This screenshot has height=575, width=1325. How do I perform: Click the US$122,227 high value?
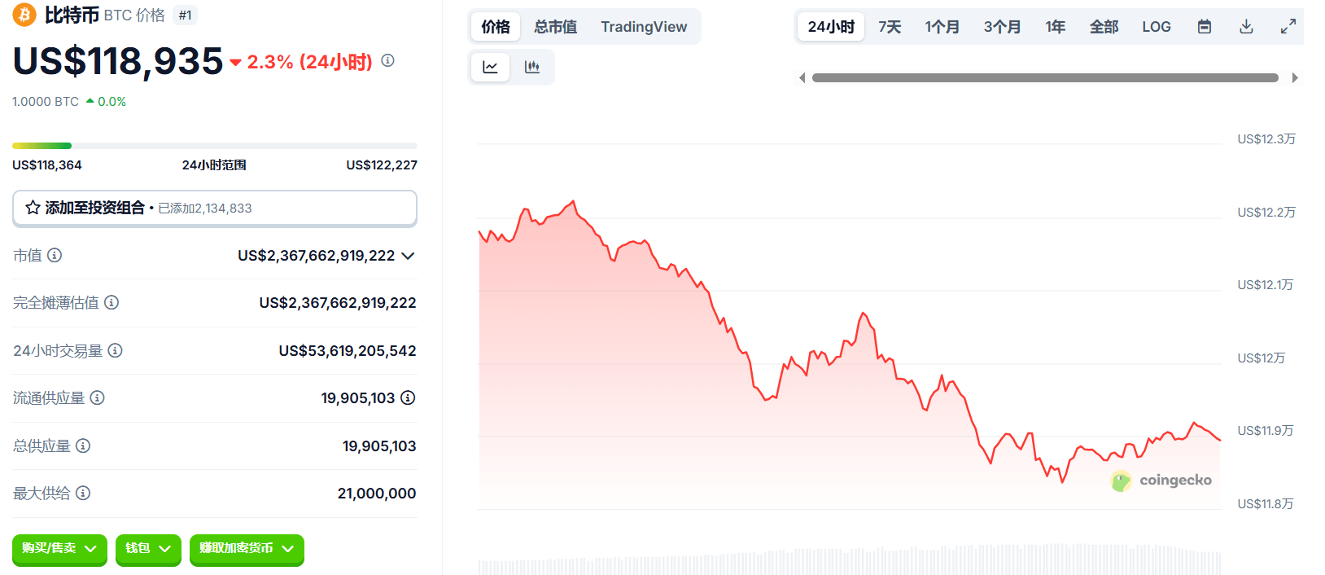[382, 165]
